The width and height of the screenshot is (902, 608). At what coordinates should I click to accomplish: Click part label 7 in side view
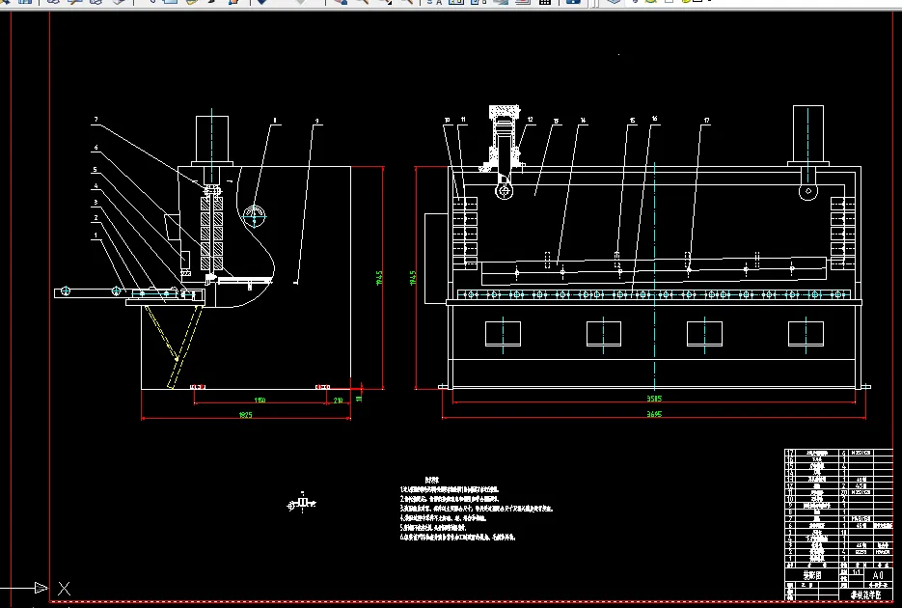96,120
